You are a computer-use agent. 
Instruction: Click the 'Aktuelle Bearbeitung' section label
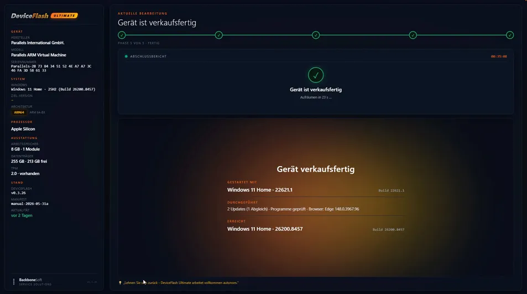(x=143, y=13)
